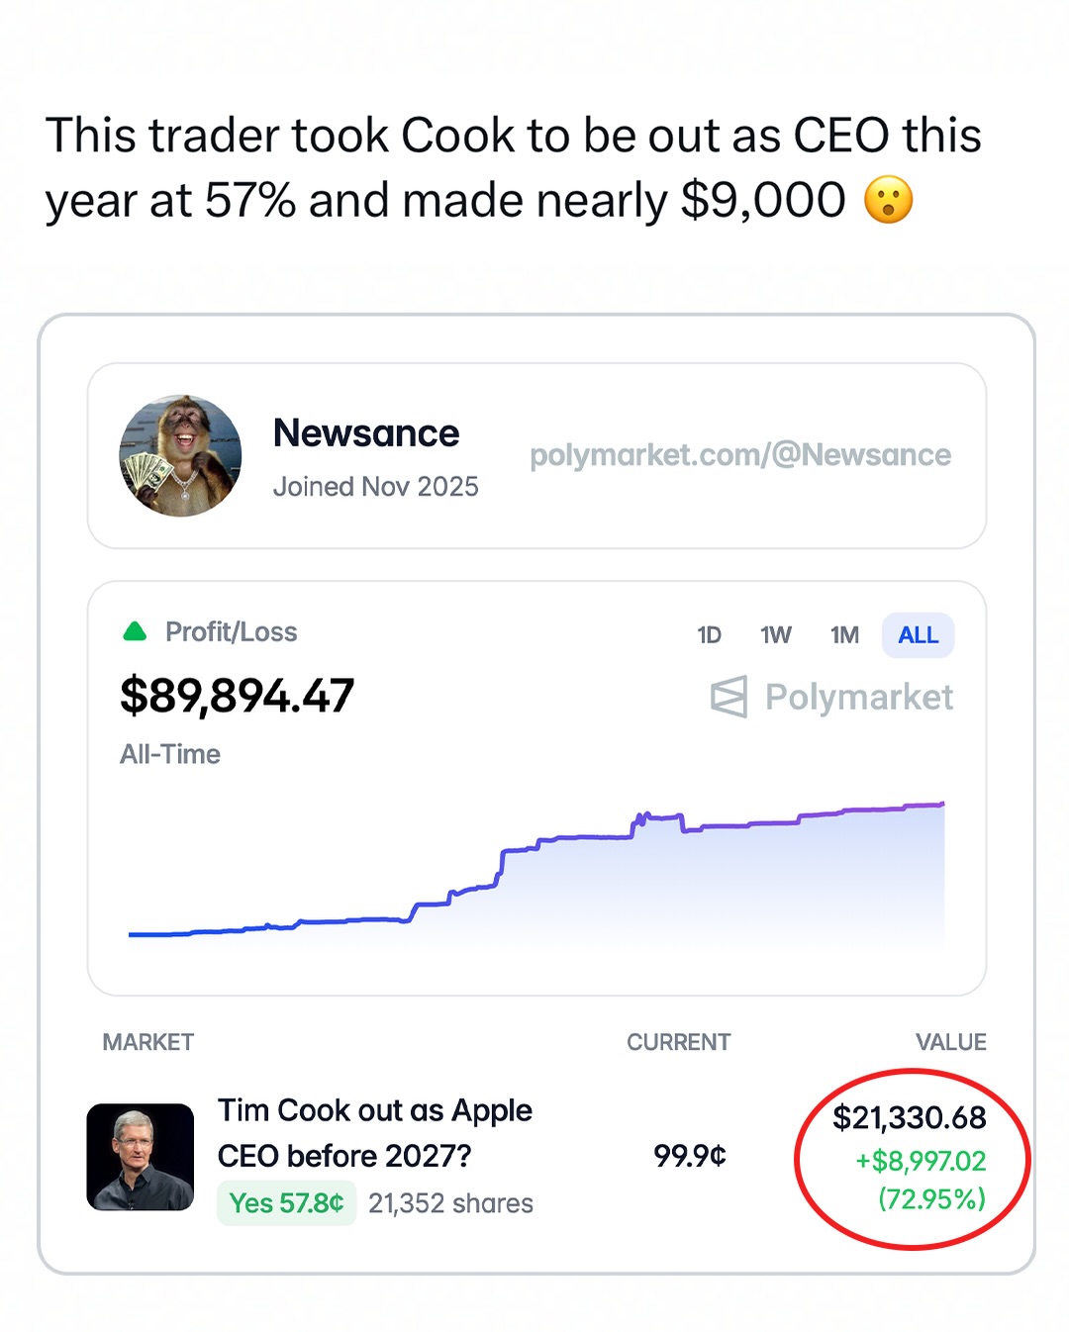
Task: Open polymarket.com/@Newsance profile link
Action: coord(739,455)
